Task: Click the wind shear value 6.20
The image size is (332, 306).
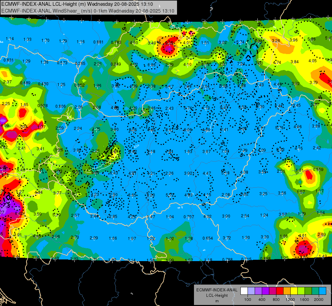Action: (x=151, y=195)
